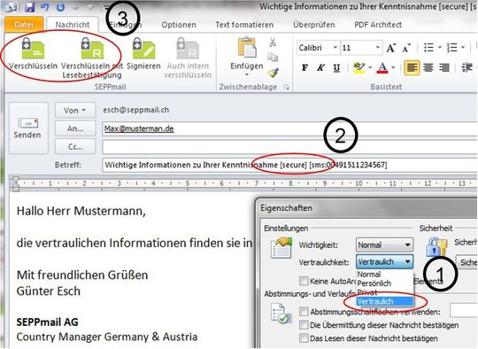Click the numbered list icon
This screenshot has height=349, width=478.
(x=451, y=48)
